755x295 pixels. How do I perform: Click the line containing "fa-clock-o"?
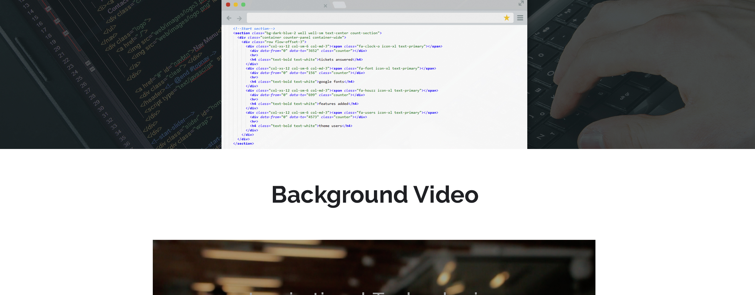point(344,46)
